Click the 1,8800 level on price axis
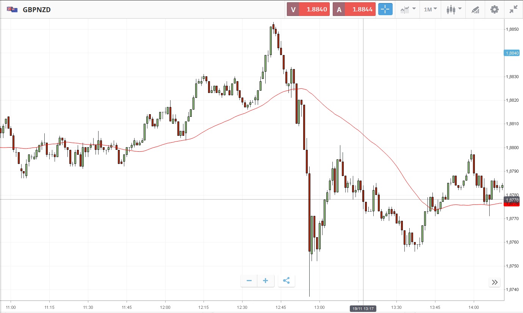This screenshot has height=313, width=523. (512, 148)
